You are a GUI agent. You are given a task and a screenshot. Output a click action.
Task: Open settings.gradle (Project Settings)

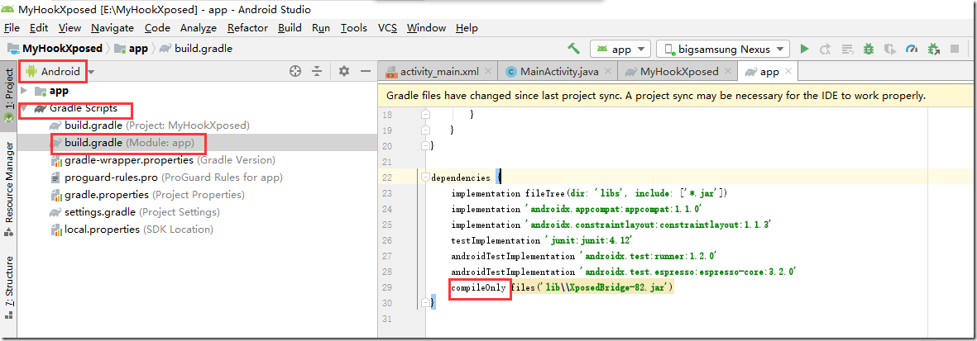(x=135, y=212)
